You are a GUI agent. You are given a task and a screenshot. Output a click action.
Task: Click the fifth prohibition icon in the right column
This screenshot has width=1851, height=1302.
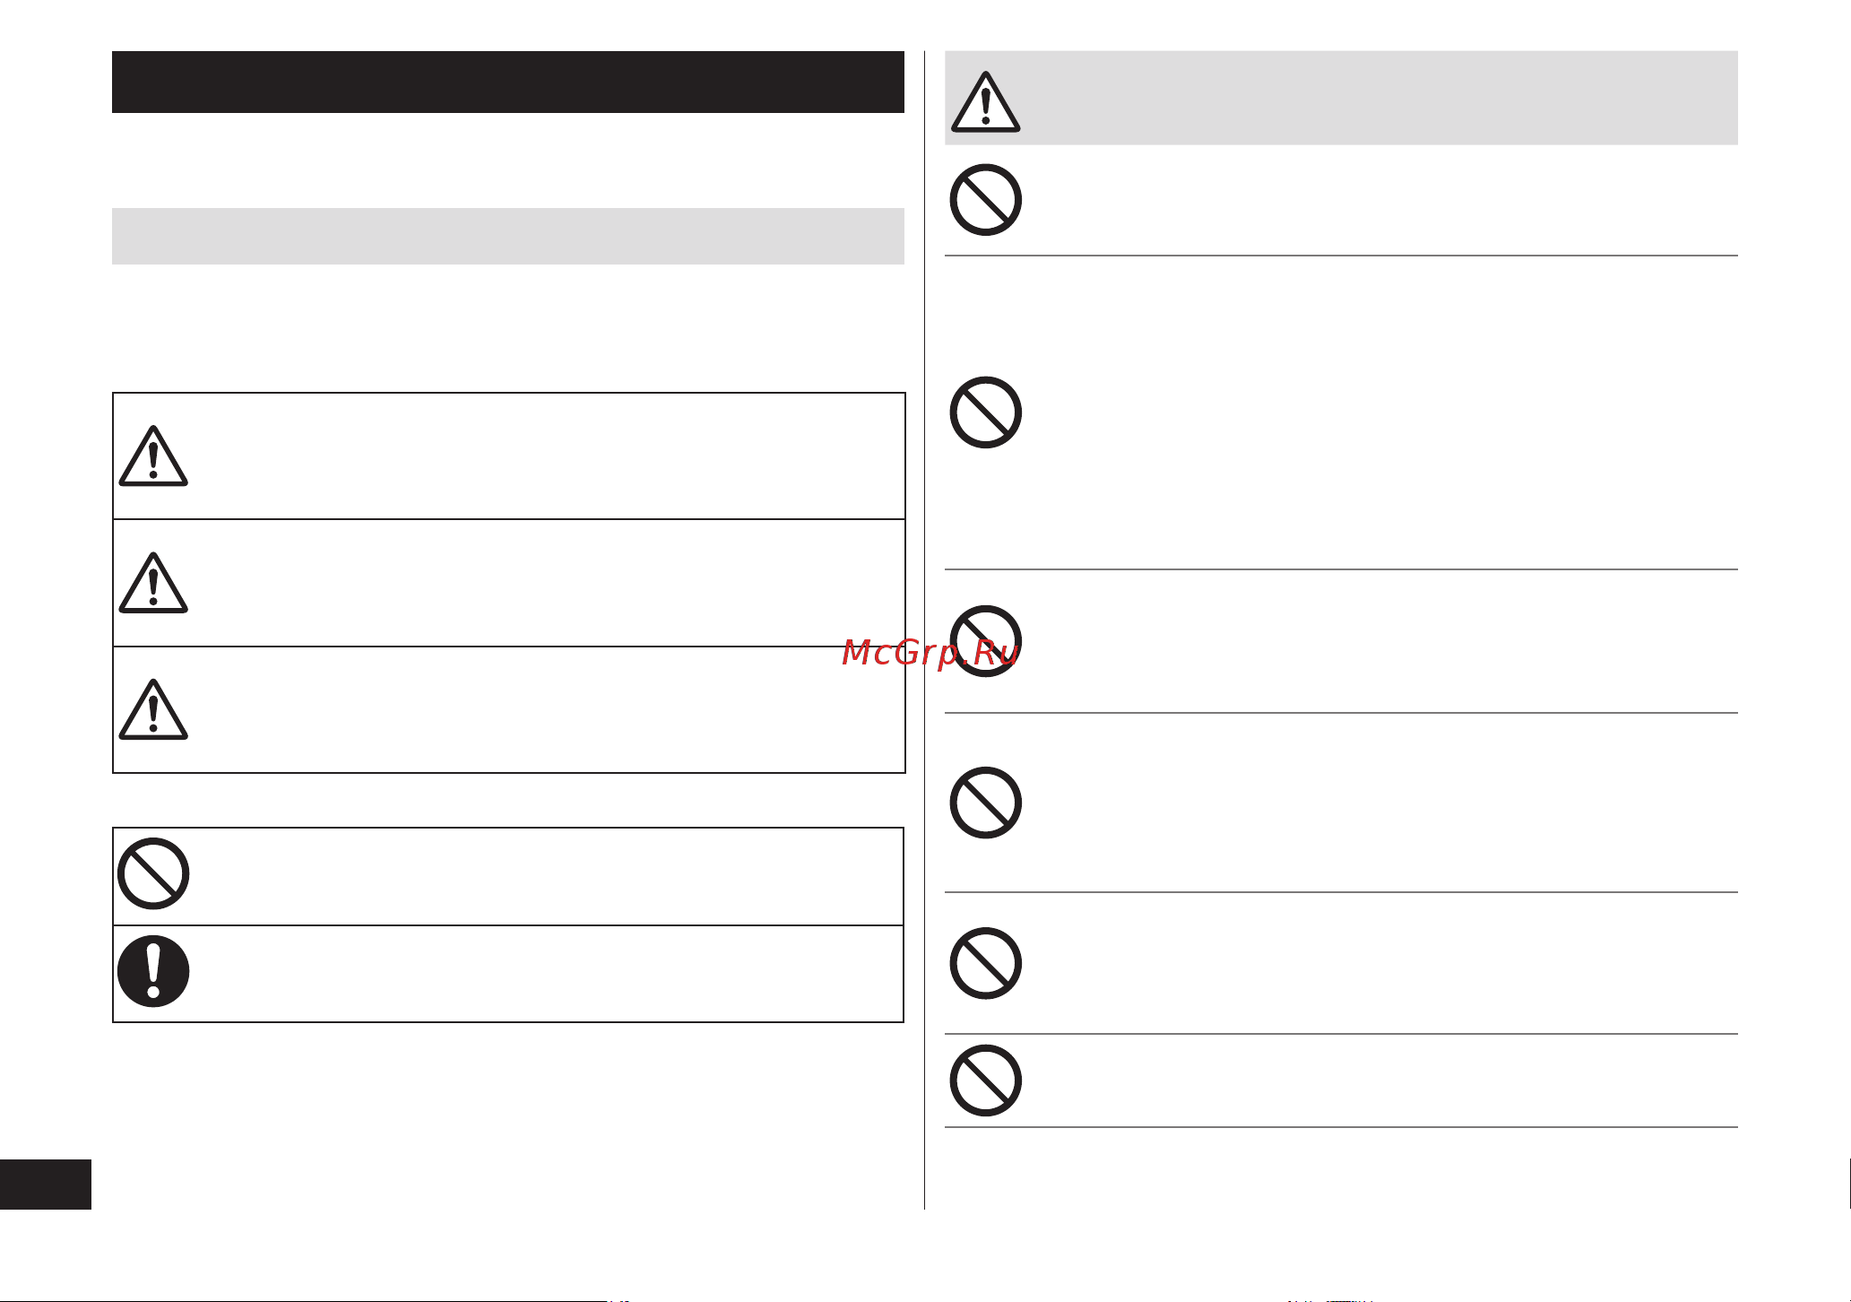click(x=986, y=964)
